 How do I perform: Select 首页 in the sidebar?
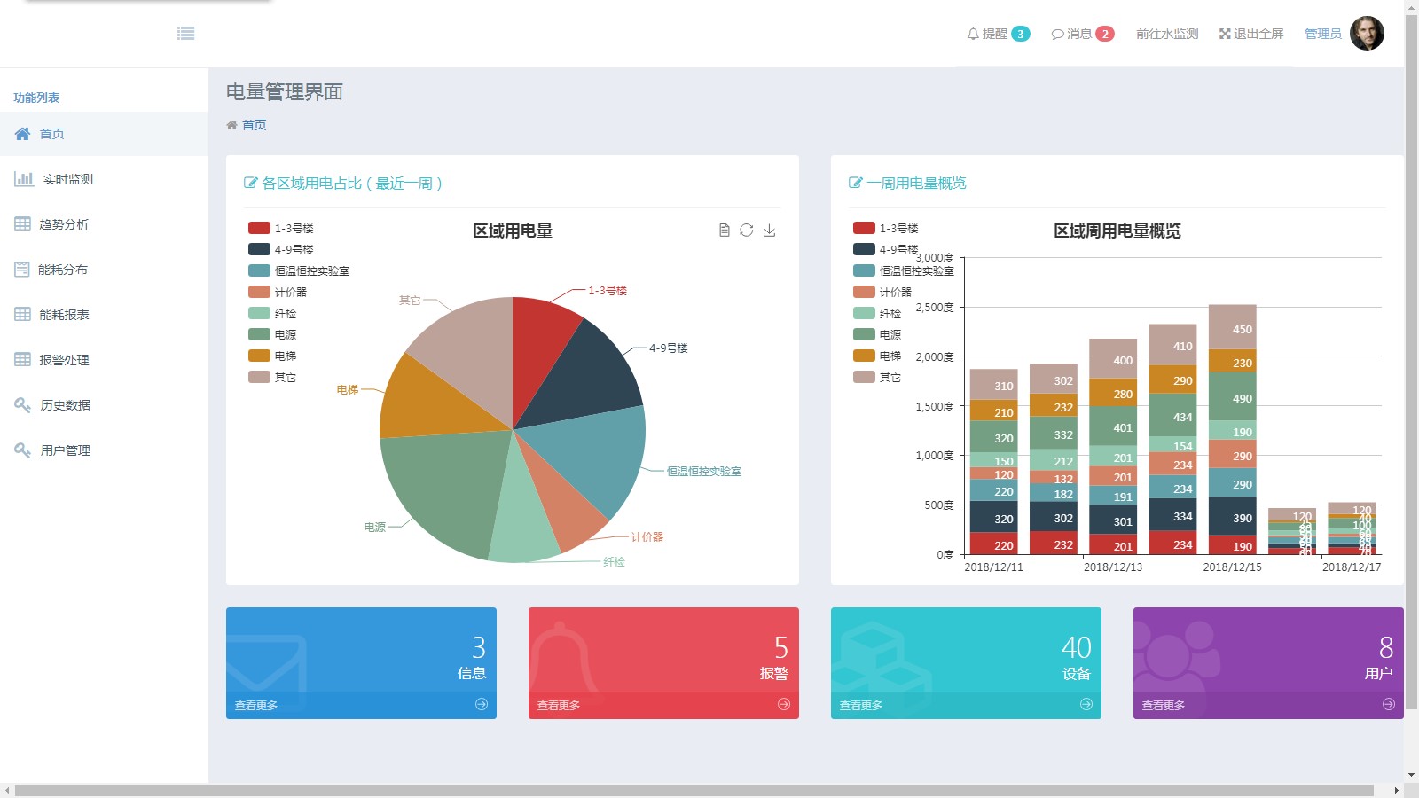[104, 134]
